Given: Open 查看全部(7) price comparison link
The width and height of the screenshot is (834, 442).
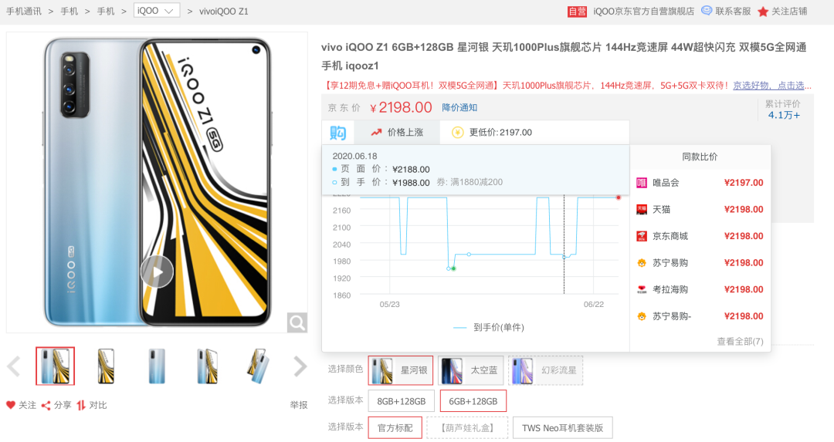Looking at the screenshot, I should coord(740,341).
